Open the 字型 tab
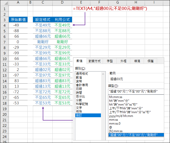 [110, 61]
